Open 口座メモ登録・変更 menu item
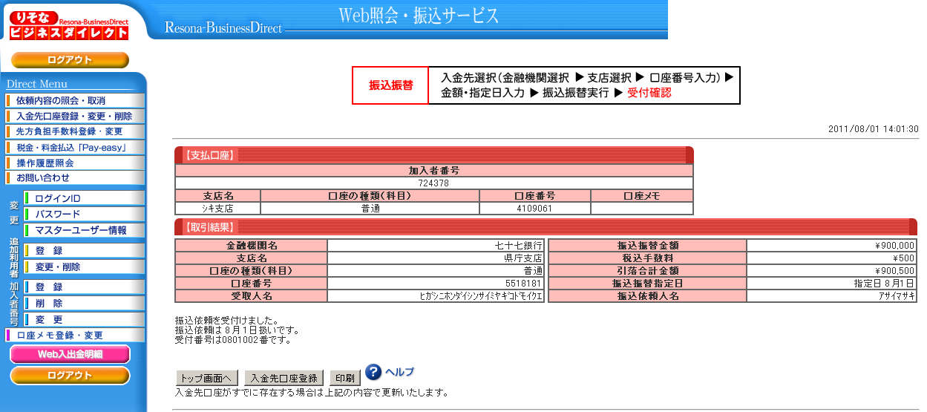The height and width of the screenshot is (412, 927). point(75,336)
